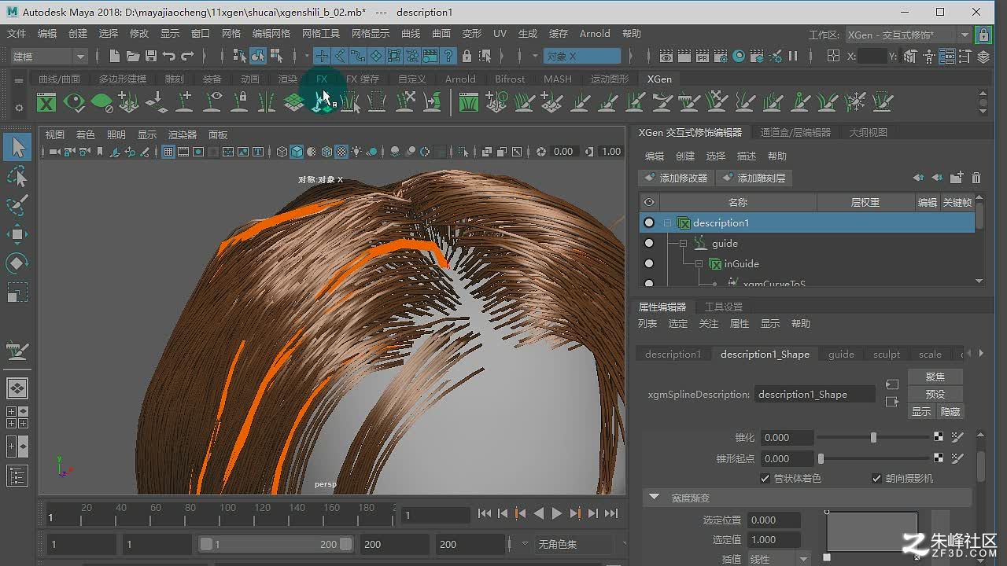This screenshot has height=566, width=1007.
Task: Select the Lasso selection tool
Action: coord(17,177)
